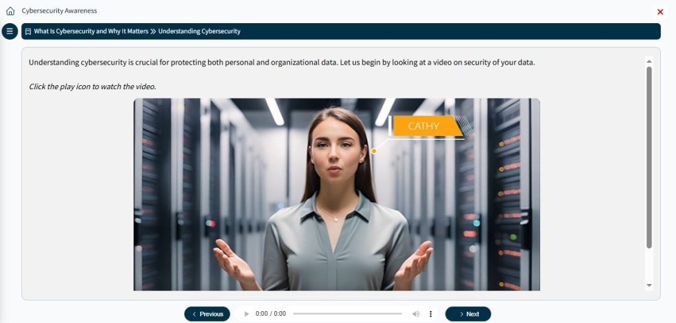This screenshot has width=676, height=323.
Task: Click the audio progress bar
Action: 347,314
